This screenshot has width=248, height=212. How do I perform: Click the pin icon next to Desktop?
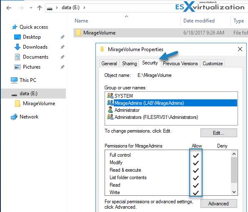pyautogui.click(x=63, y=37)
